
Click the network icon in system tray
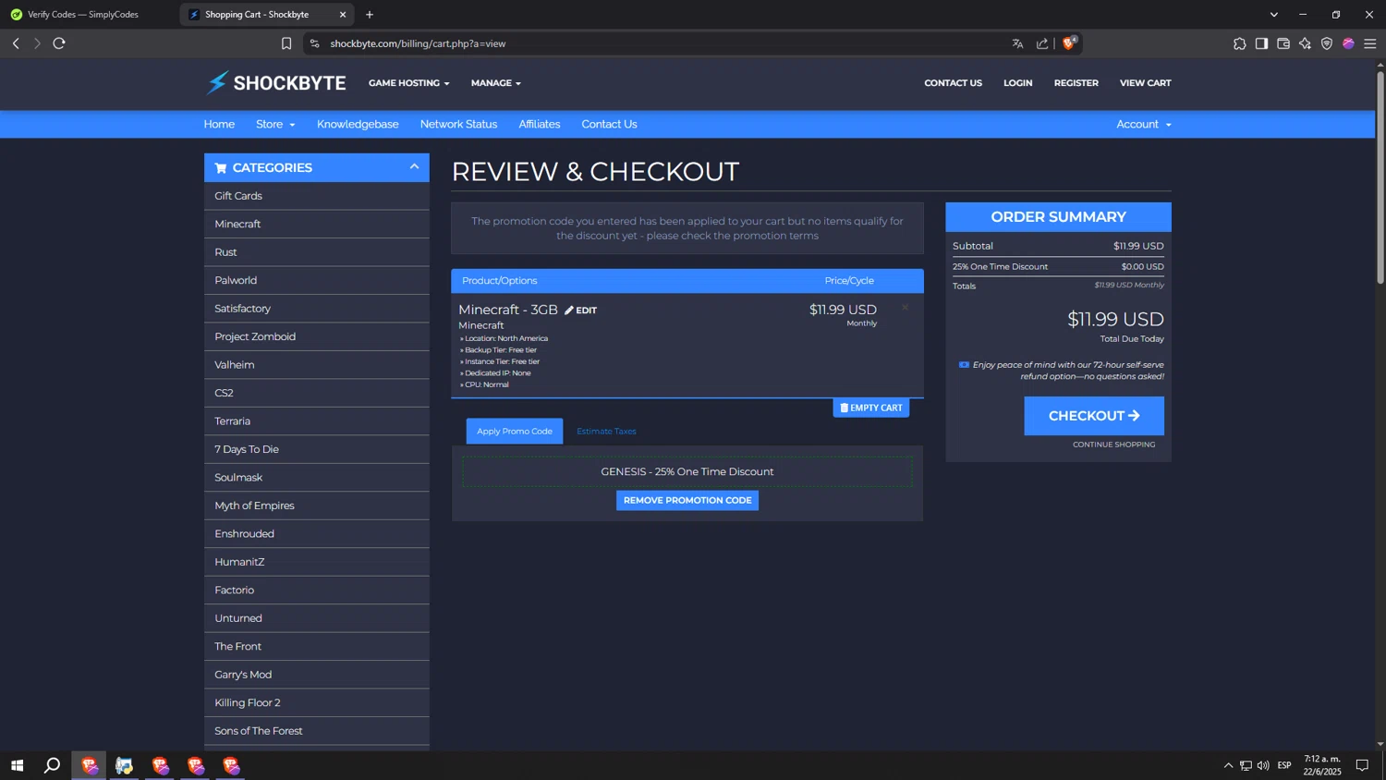1246,765
